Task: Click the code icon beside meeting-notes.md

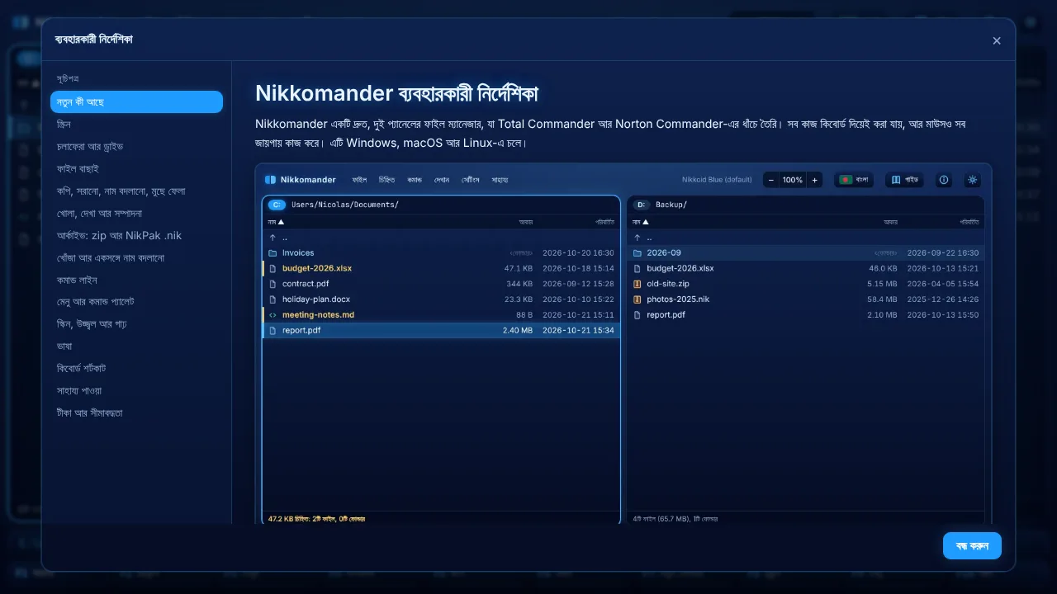Action: [273, 315]
